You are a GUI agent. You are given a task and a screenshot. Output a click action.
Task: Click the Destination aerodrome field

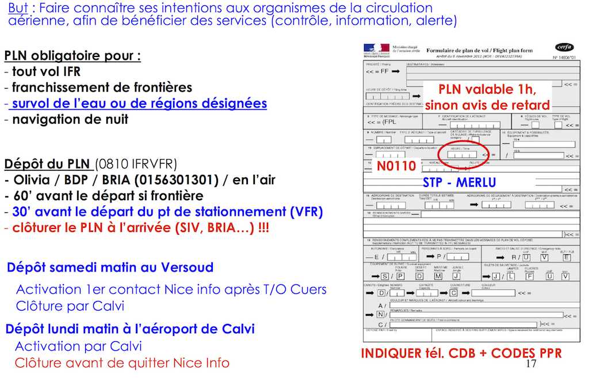[x=391, y=205]
